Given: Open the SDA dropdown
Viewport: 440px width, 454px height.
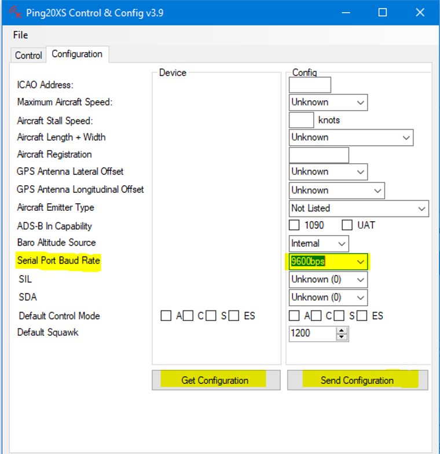Looking at the screenshot, I should tap(328, 298).
